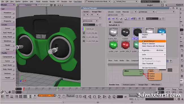Click the Playback menu button
Viewport: 184px width, 104px height.
point(70,96)
